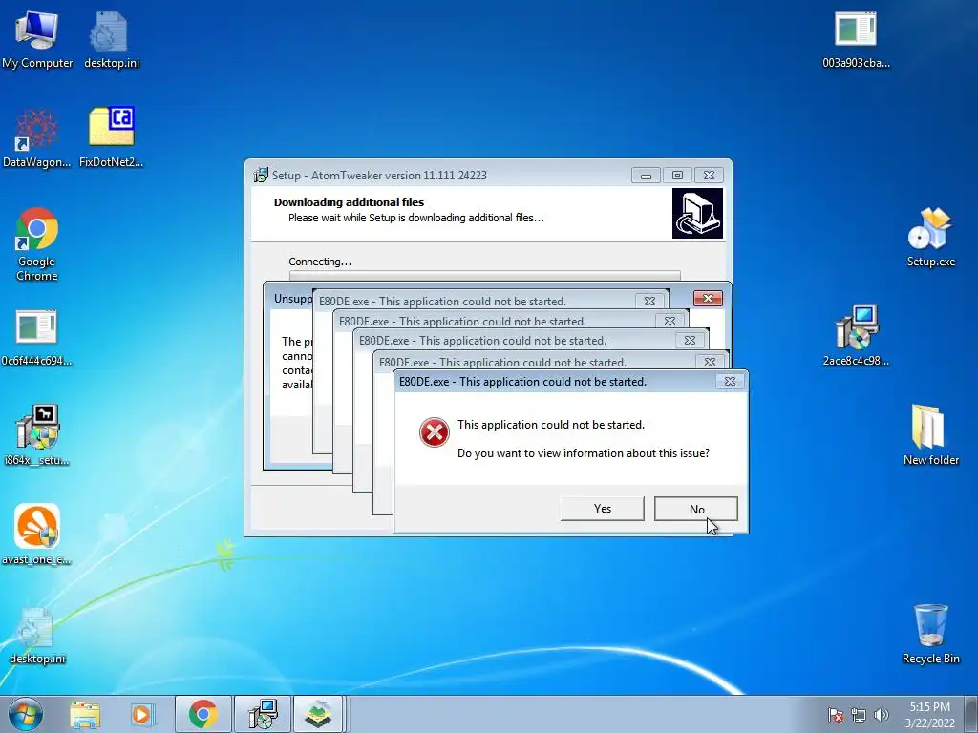Open the DataWagon shortcut icon
This screenshot has height=733, width=978.
[37, 138]
